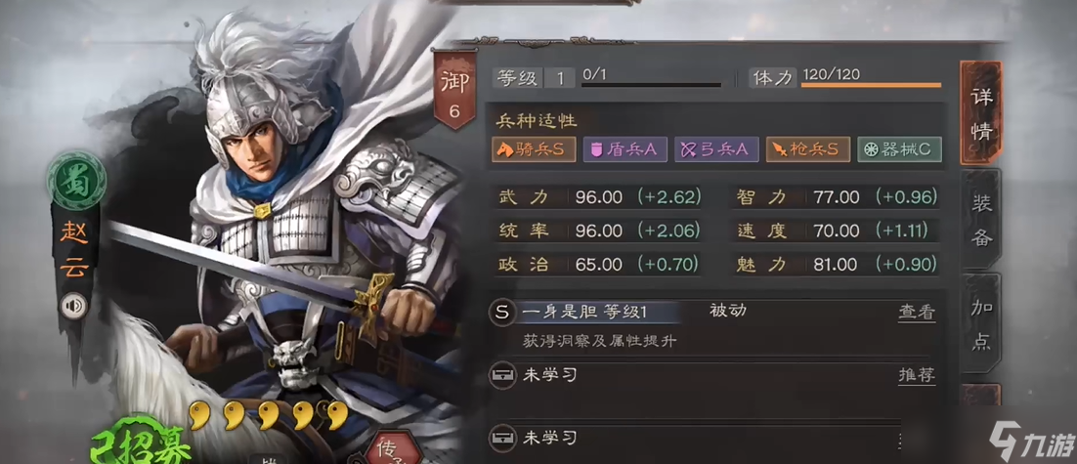1077x464 pixels.
Task: Switch to the 详情 tab
Action: tap(981, 113)
